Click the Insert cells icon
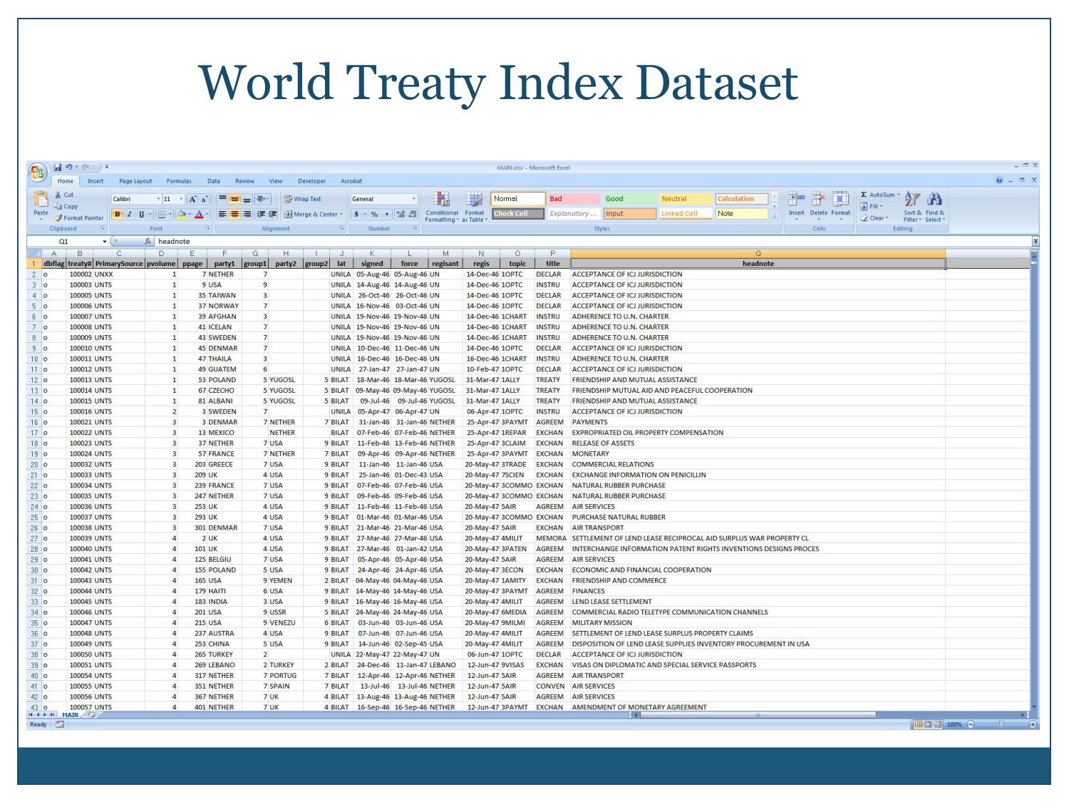This screenshot has height=802, width=1069. [x=796, y=199]
